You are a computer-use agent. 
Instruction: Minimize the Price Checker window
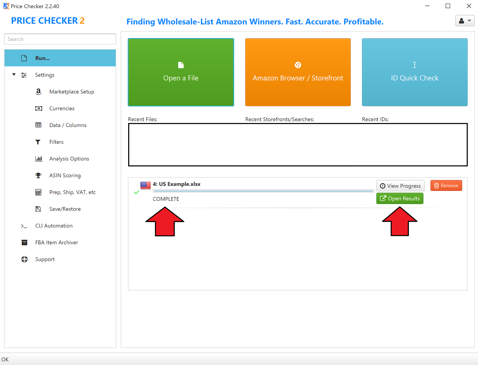(427, 6)
